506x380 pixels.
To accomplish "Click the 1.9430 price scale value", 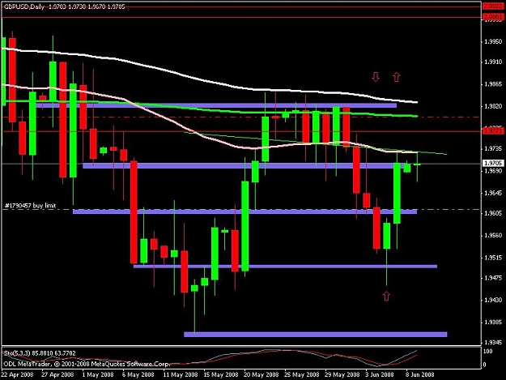I will (x=493, y=300).
